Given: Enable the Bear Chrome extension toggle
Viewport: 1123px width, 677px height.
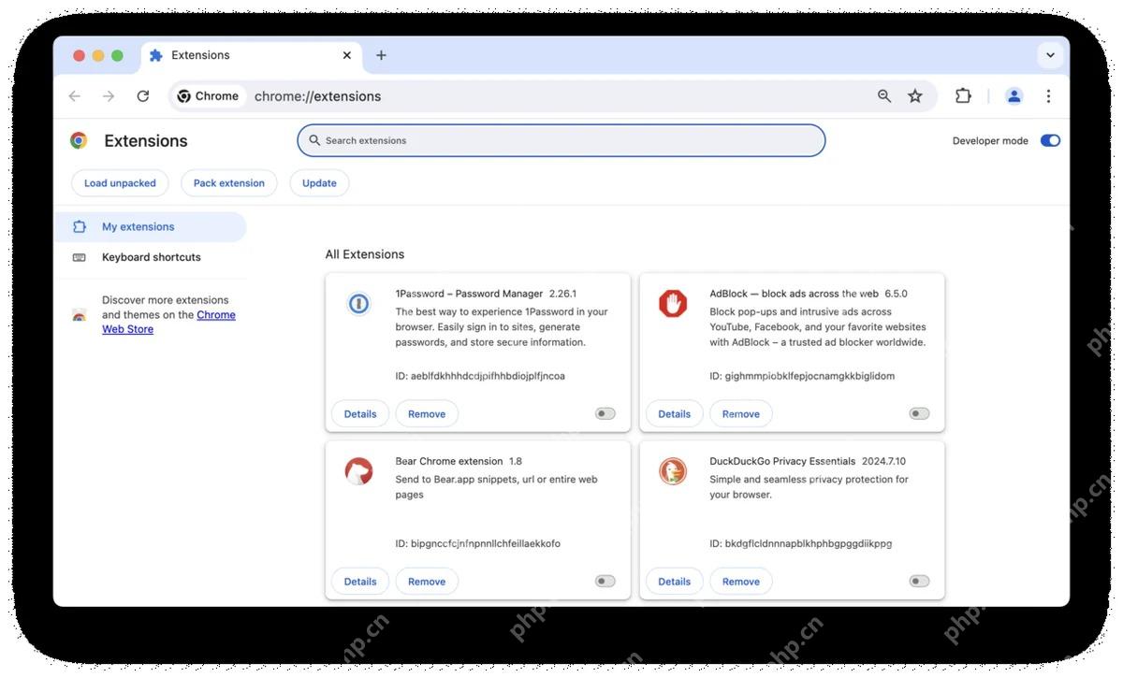Looking at the screenshot, I should tap(605, 581).
